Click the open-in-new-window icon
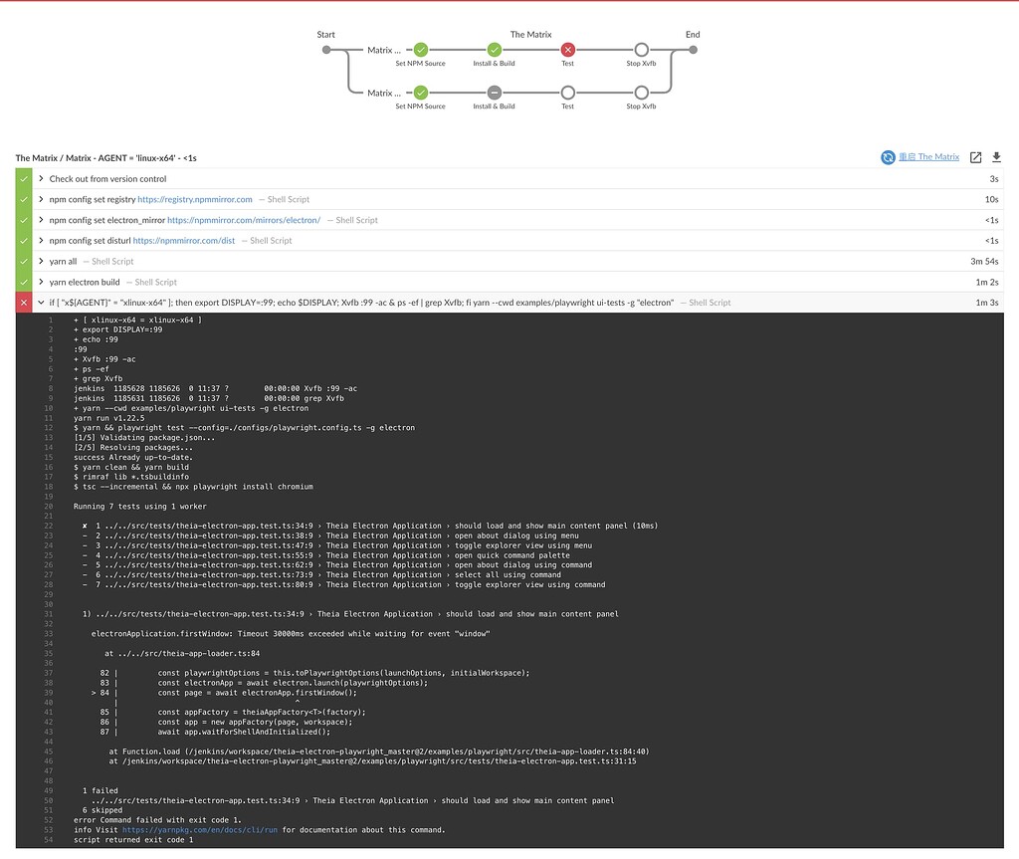The image size is (1019, 859). [x=976, y=157]
